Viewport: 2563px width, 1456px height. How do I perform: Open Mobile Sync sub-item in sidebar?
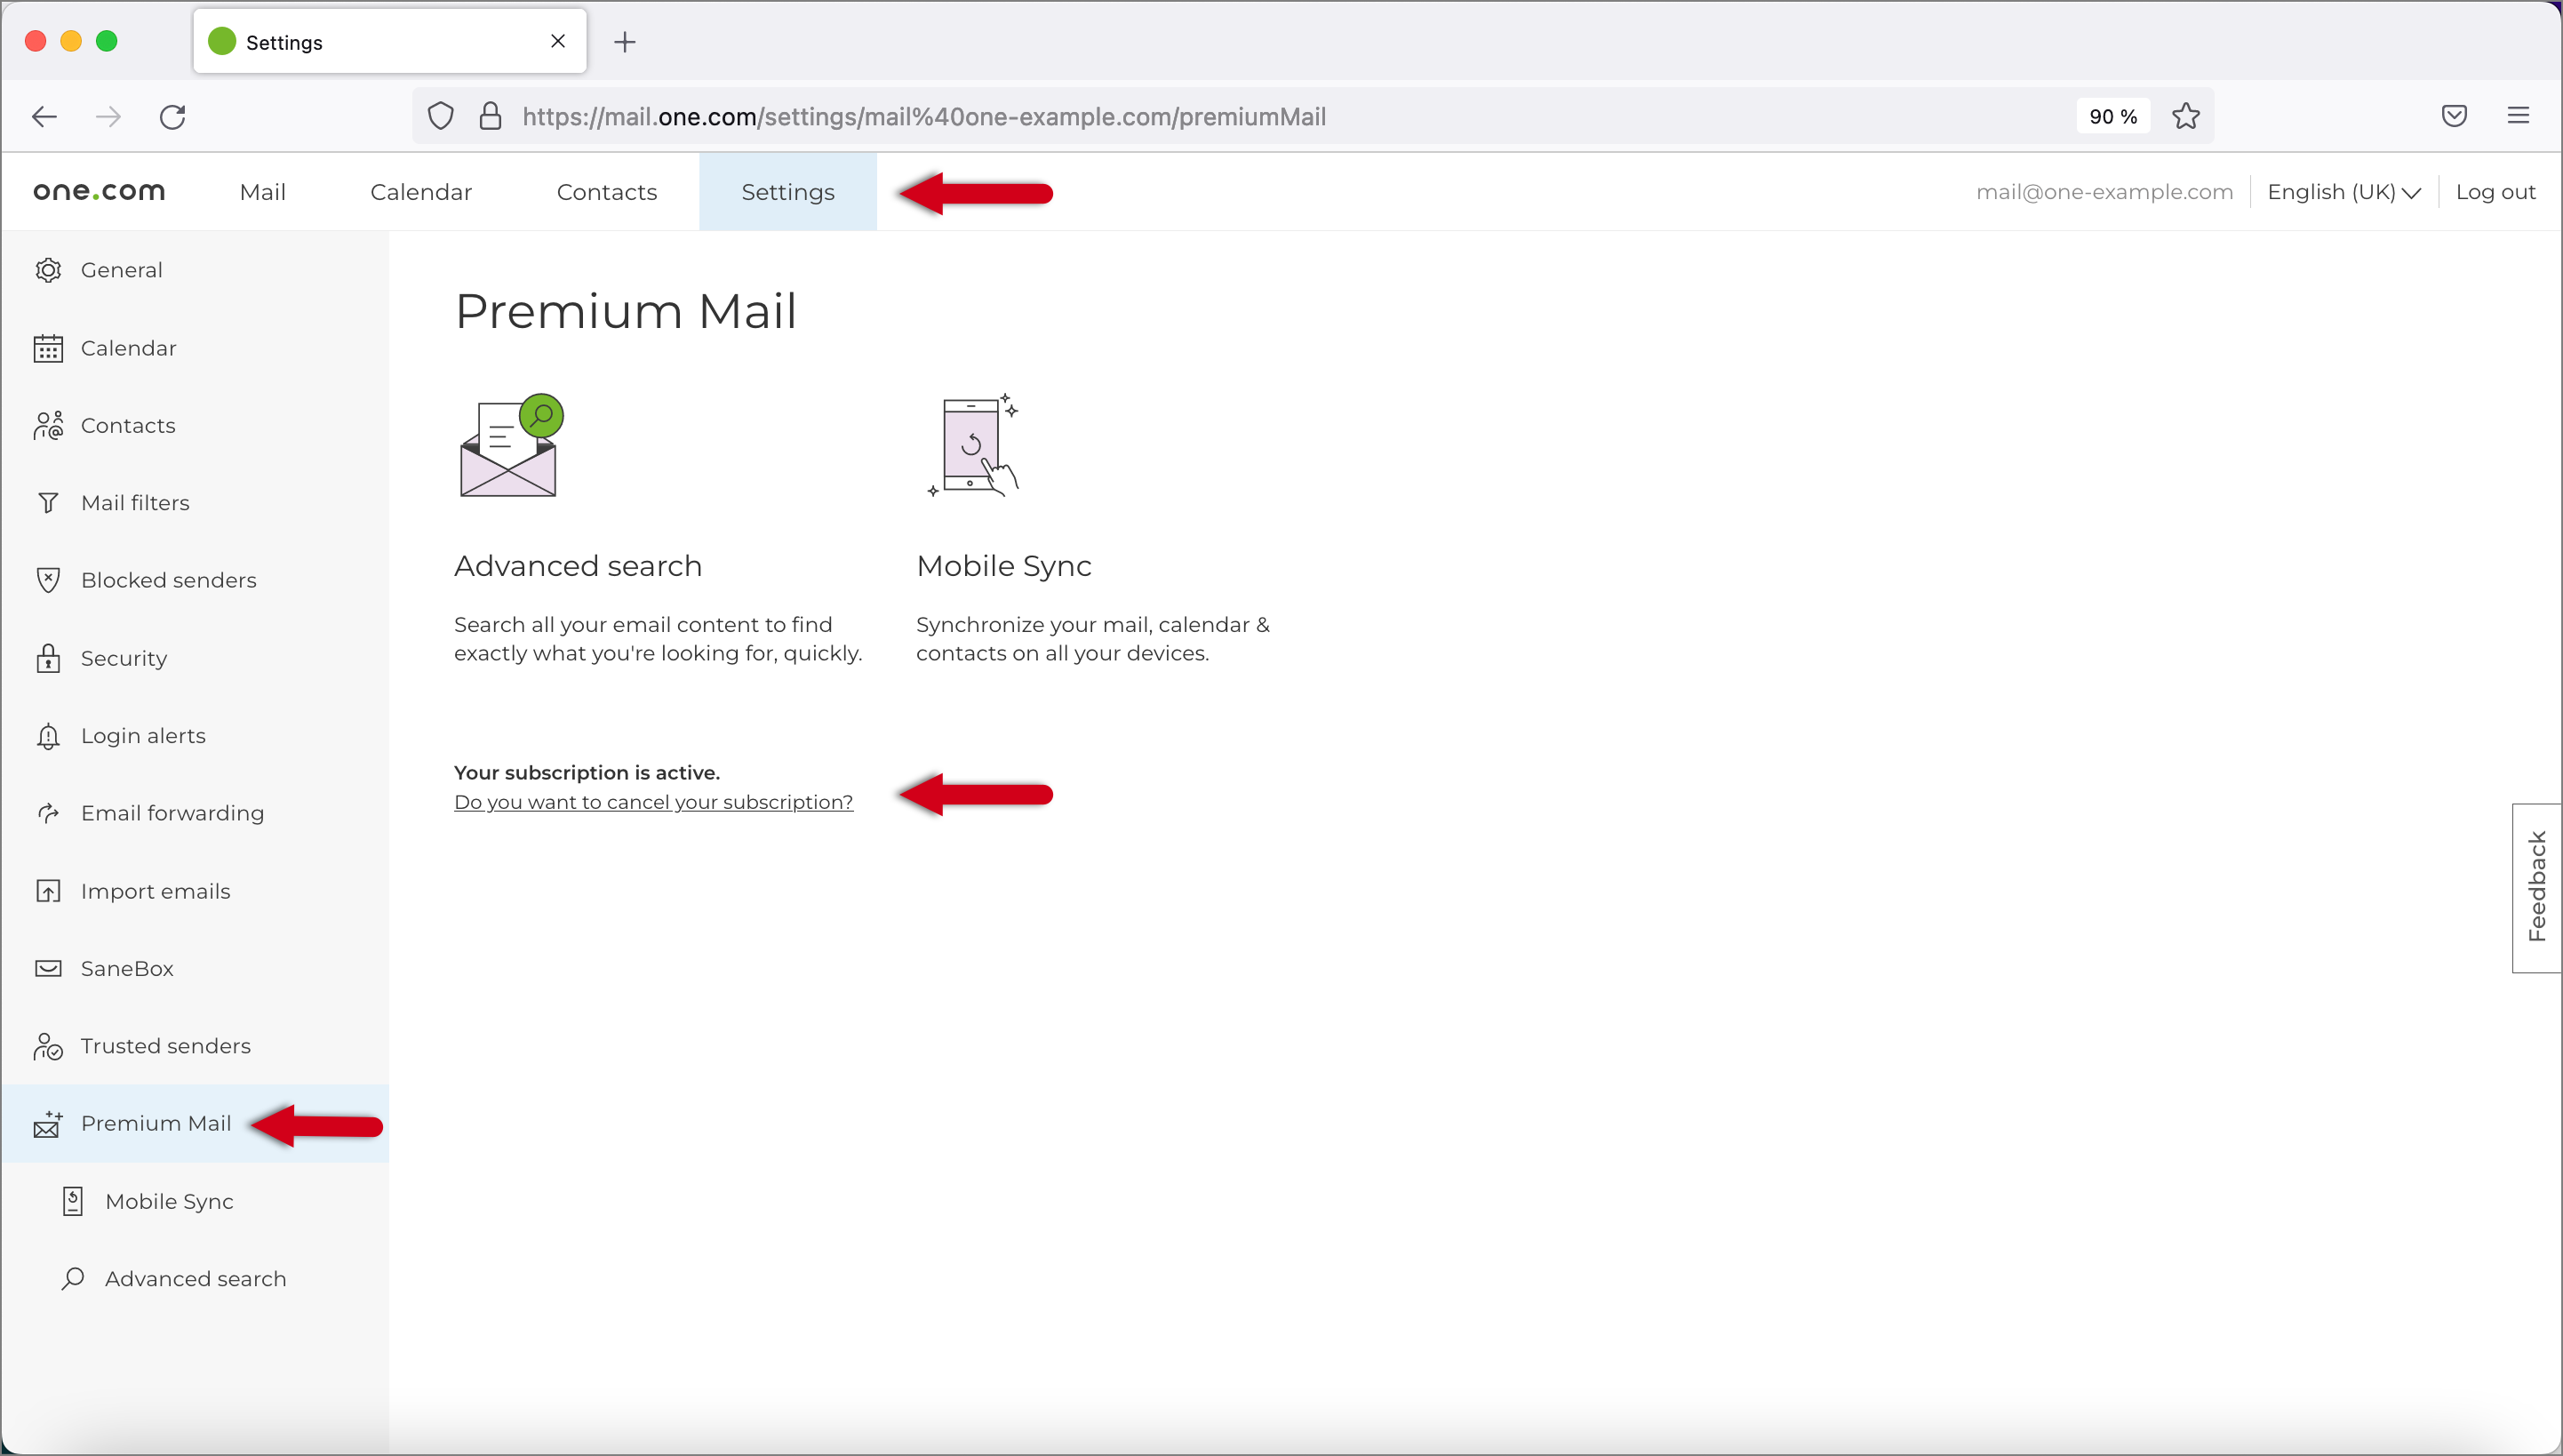pos(195,1201)
